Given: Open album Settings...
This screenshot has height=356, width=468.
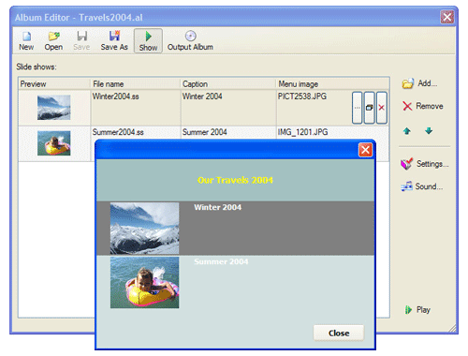Looking at the screenshot, I should 425,164.
